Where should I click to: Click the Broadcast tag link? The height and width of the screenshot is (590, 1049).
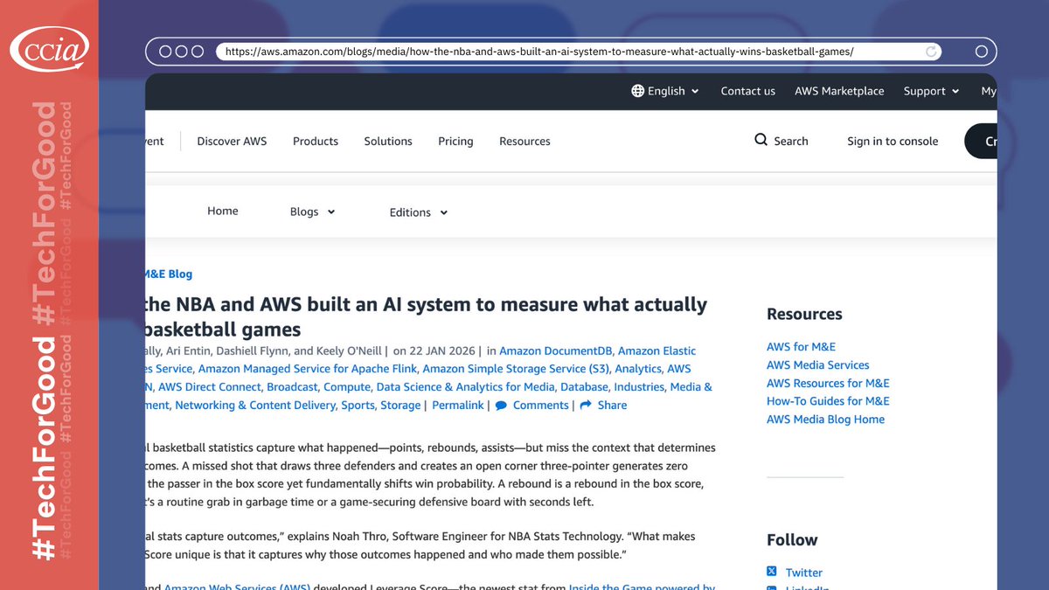(x=293, y=387)
